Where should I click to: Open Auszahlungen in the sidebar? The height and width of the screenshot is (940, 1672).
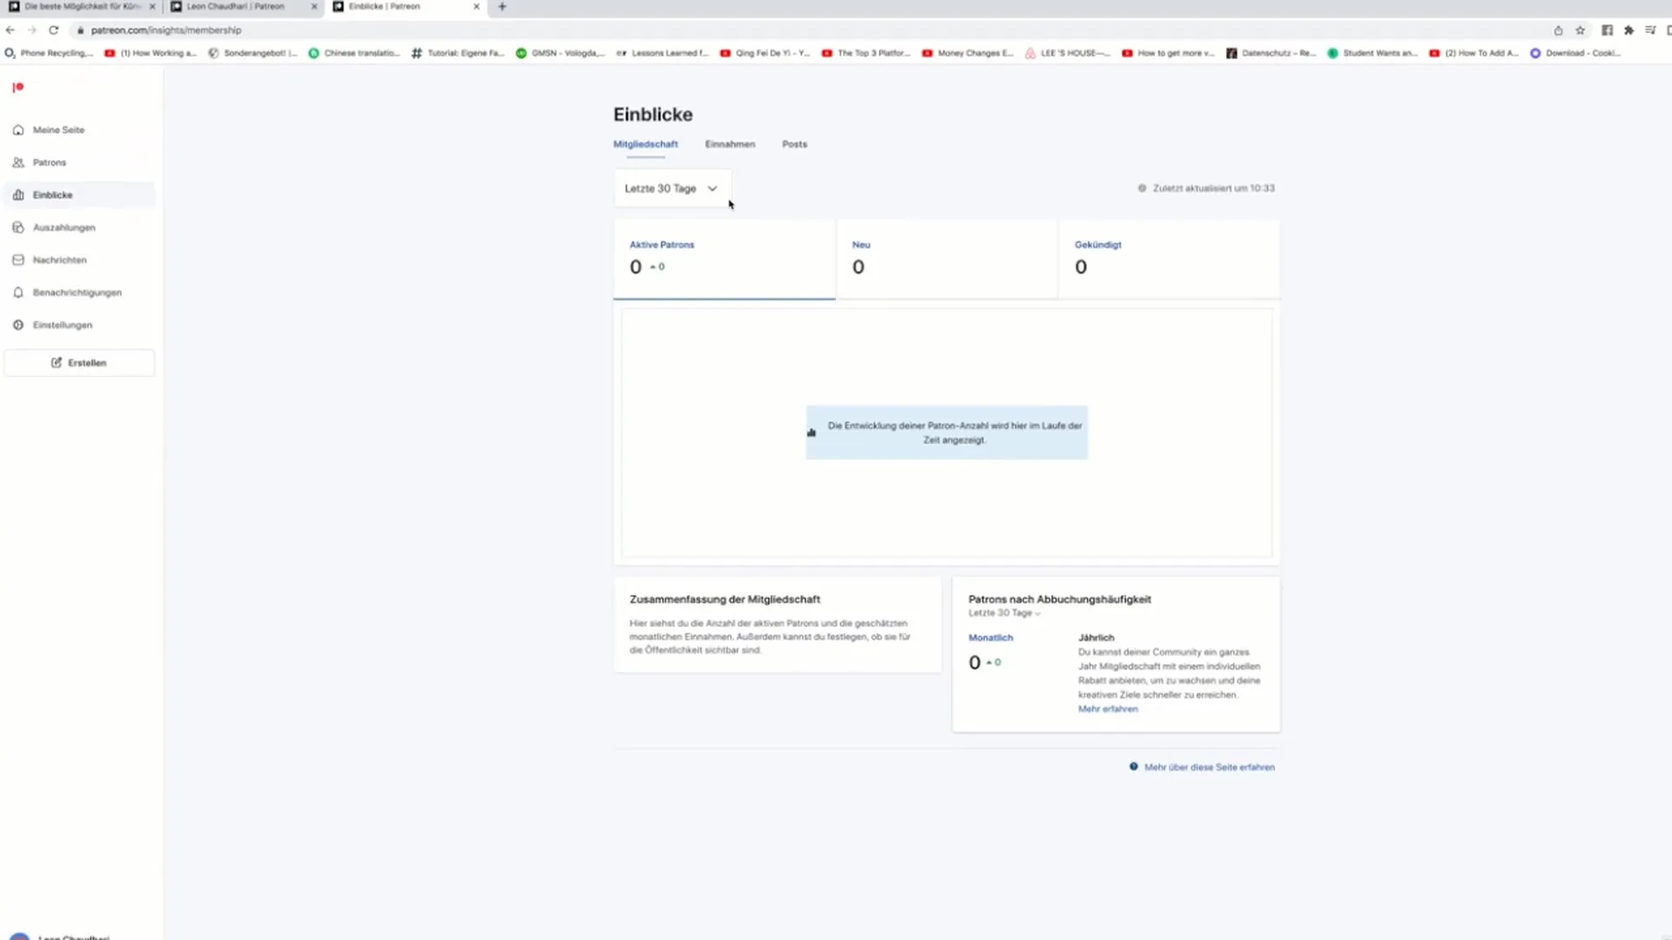click(x=79, y=227)
